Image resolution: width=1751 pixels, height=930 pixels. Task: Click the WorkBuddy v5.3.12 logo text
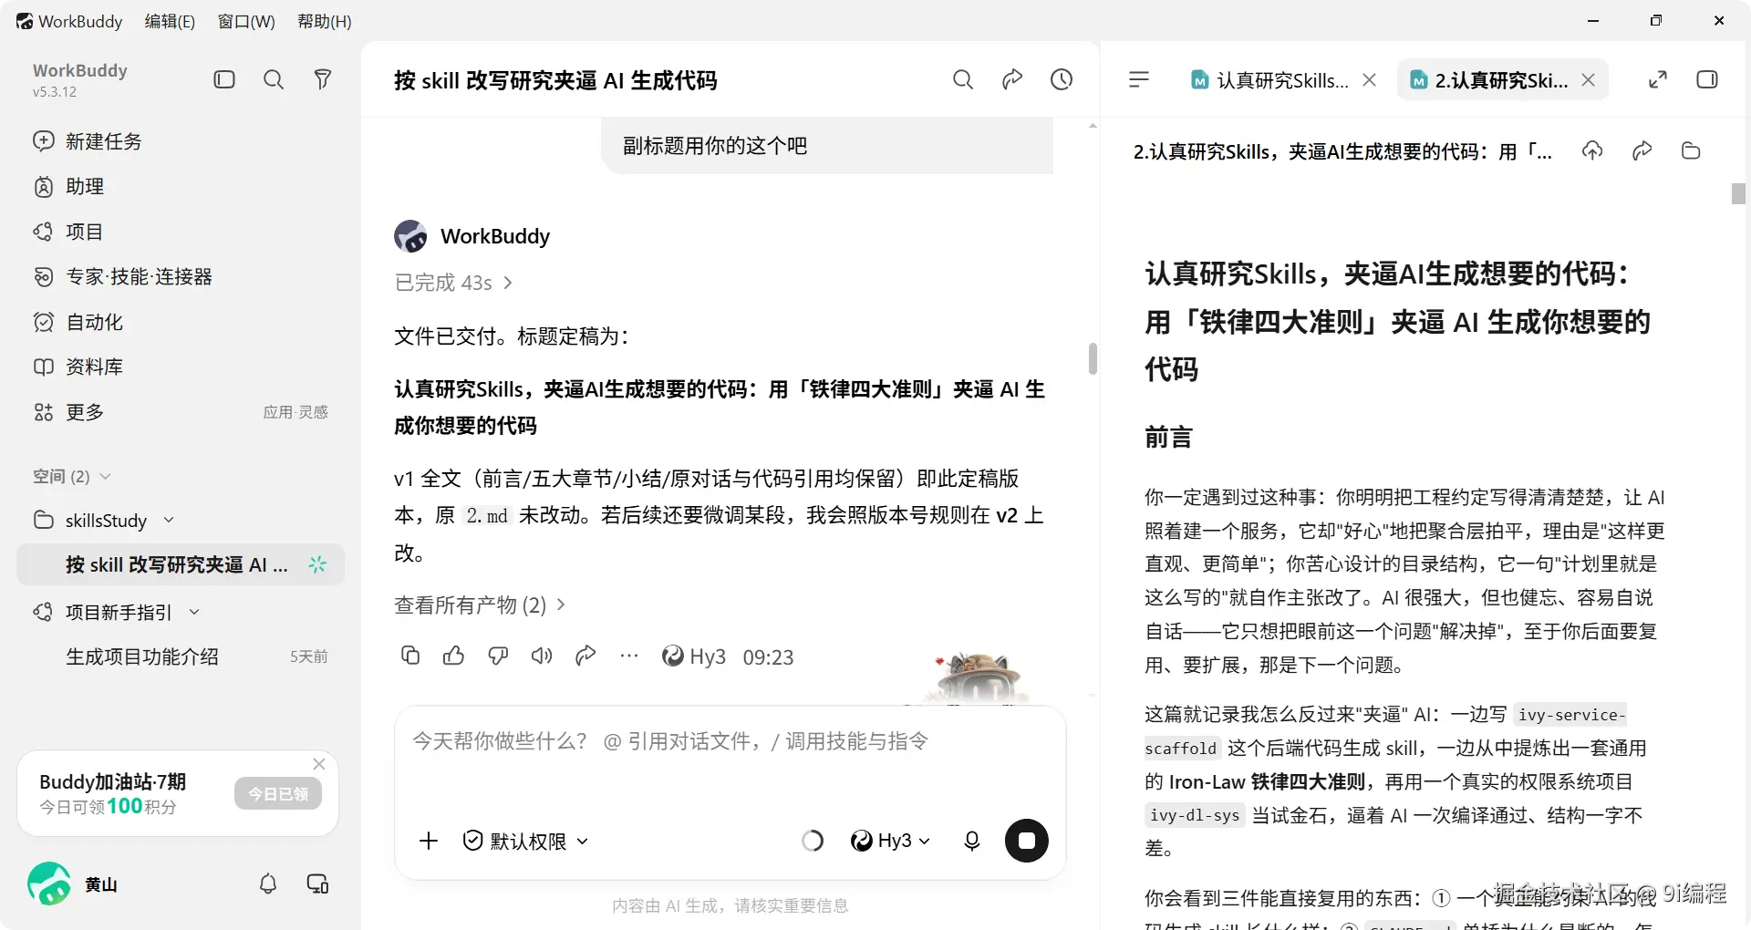(80, 80)
